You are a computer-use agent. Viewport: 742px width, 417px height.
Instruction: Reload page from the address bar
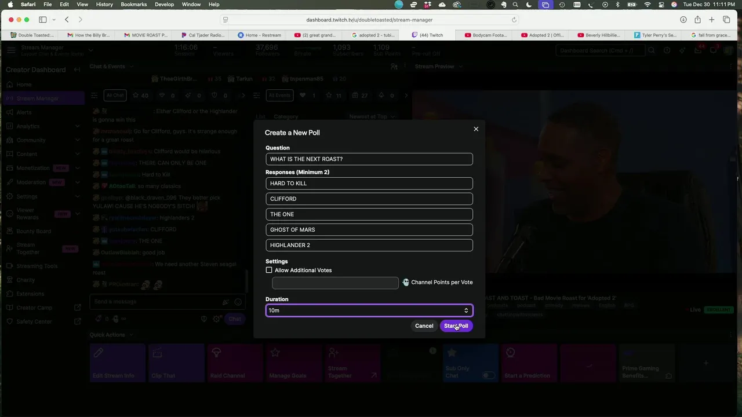[514, 20]
